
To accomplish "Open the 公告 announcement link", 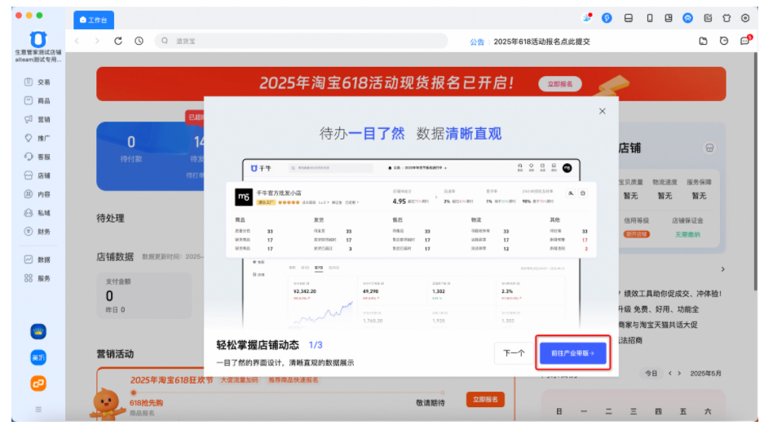I will click(477, 42).
